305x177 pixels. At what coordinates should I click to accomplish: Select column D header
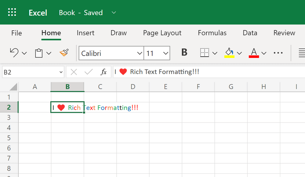(133, 87)
